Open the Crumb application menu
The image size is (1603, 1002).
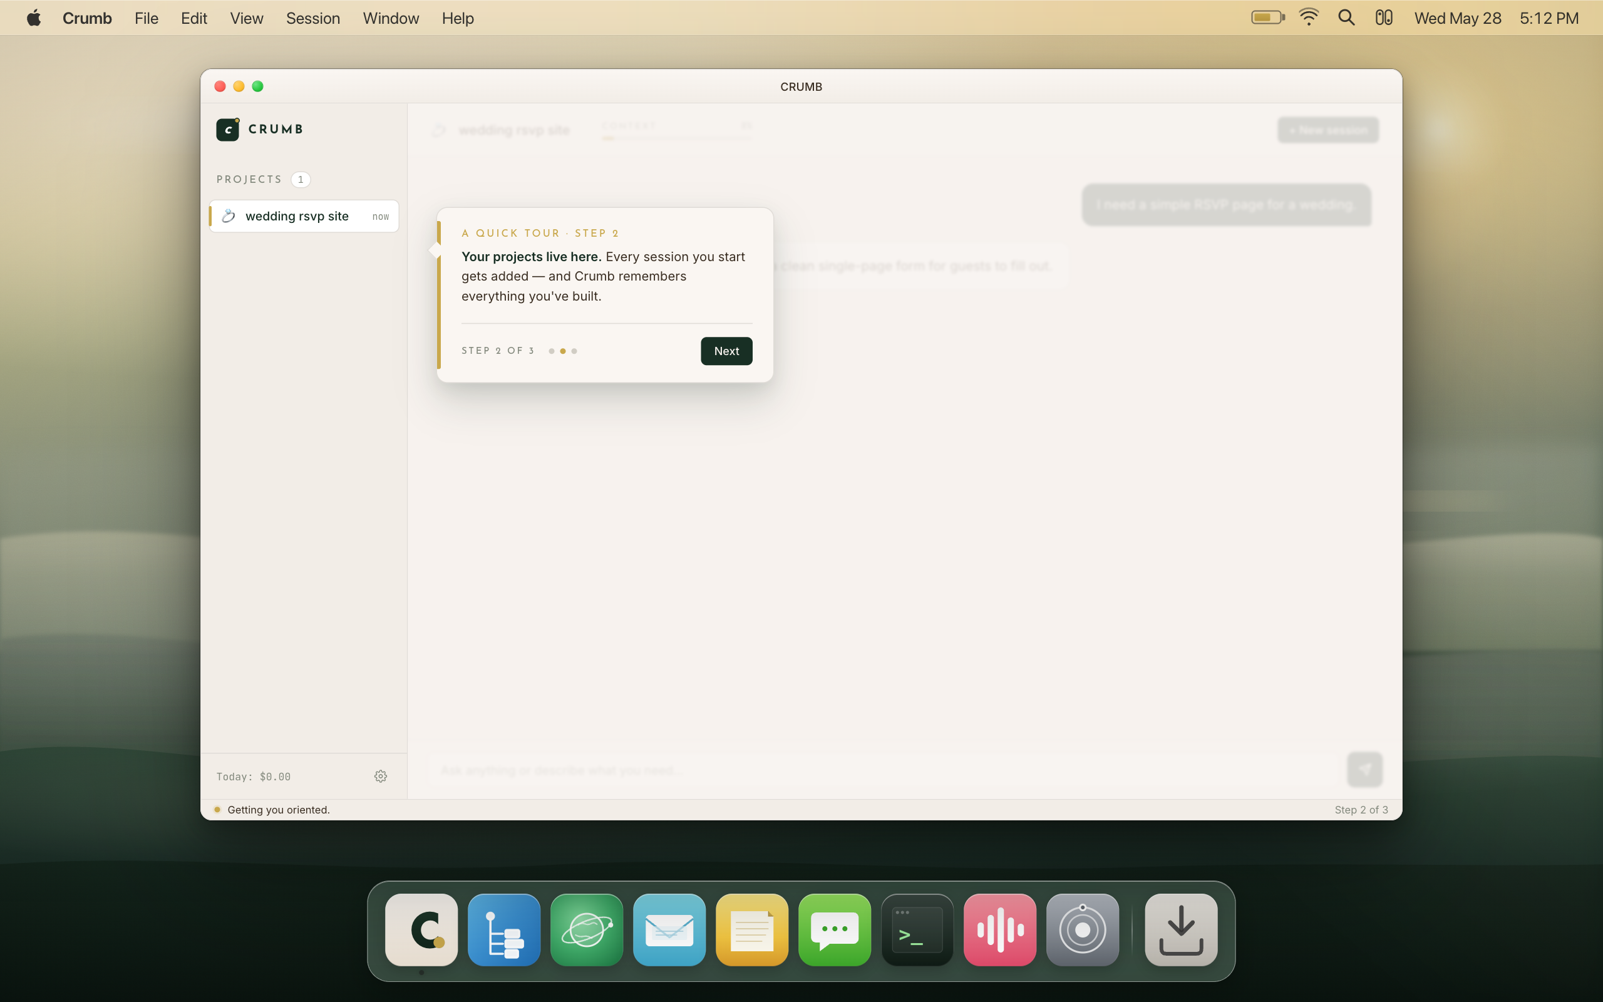(x=88, y=18)
